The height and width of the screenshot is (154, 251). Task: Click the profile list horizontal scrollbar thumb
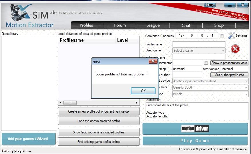click(70, 103)
